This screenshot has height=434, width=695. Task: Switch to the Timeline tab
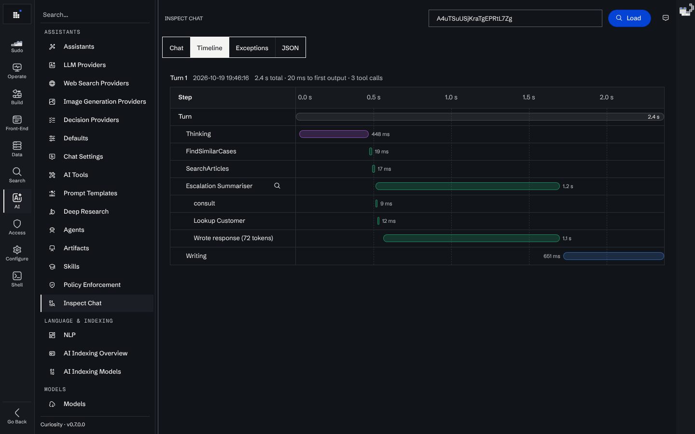(x=209, y=48)
